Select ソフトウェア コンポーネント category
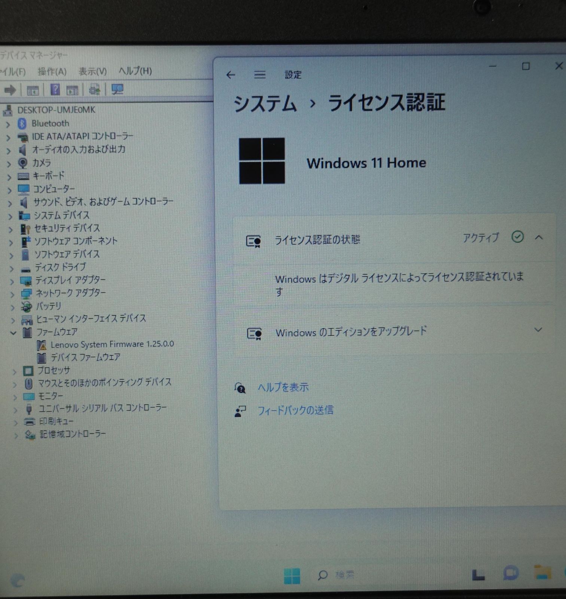This screenshot has height=599, width=566. click(x=76, y=241)
